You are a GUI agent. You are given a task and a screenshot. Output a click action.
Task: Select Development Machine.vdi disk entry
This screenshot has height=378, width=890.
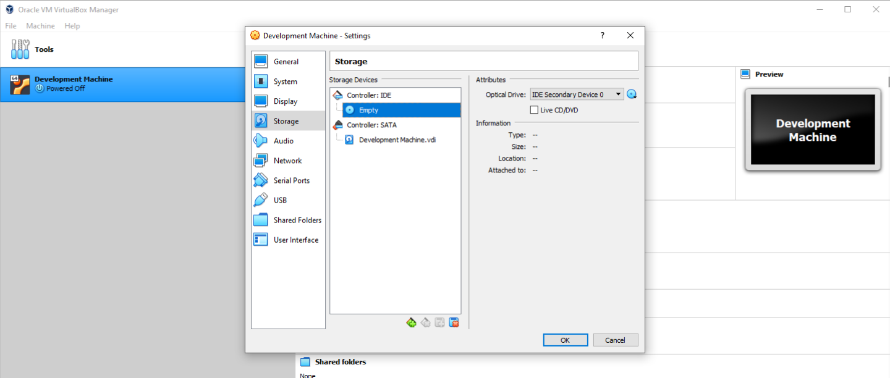396,140
